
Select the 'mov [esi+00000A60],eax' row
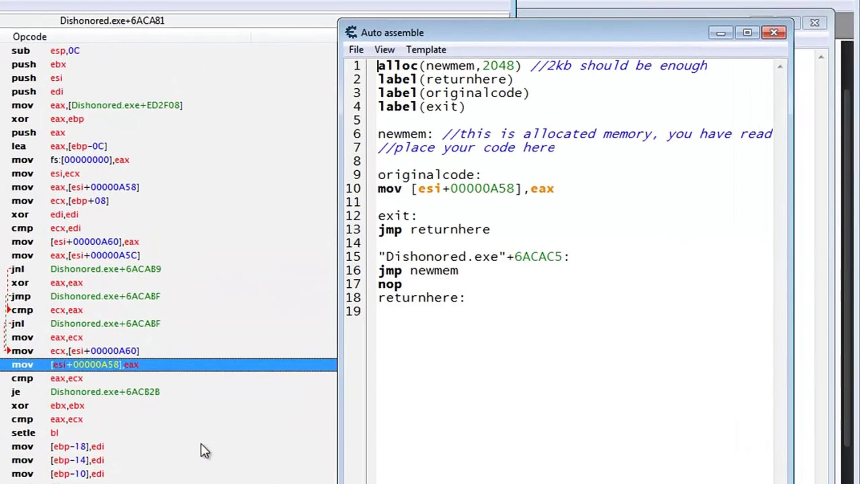coord(168,242)
